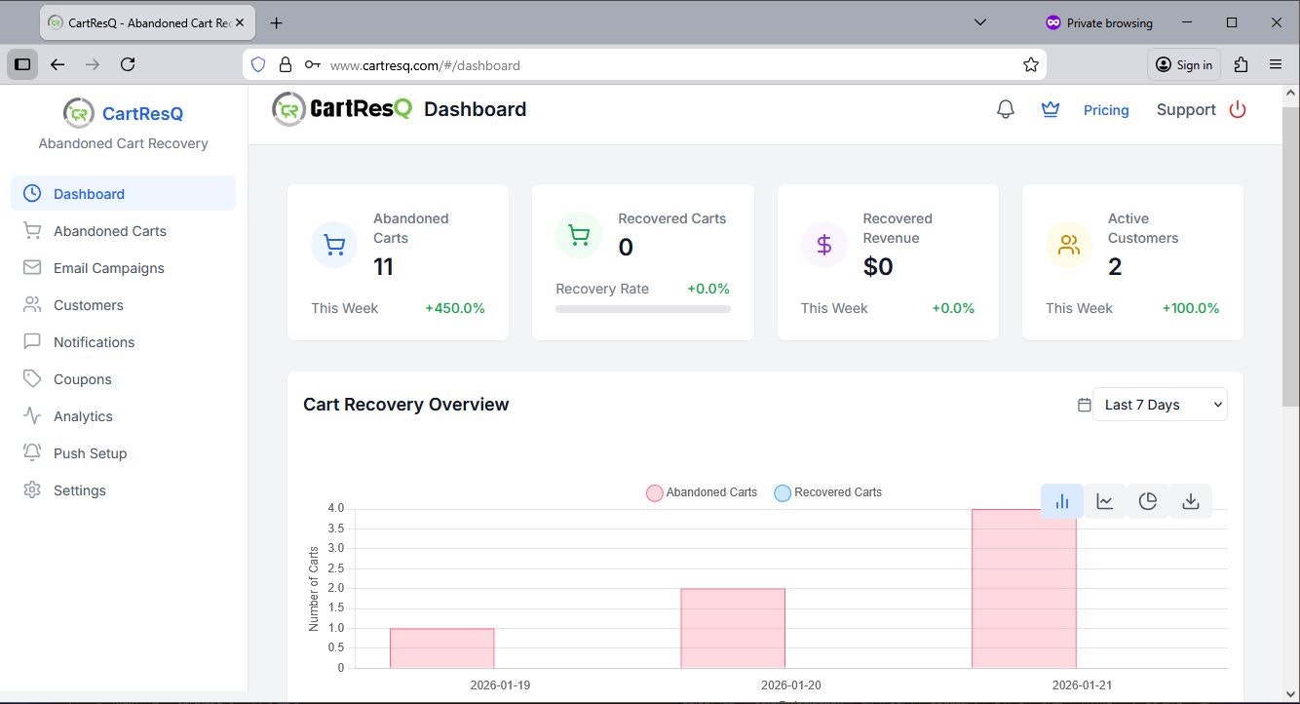Switch the chart to pie chart view
The height and width of the screenshot is (704, 1300).
point(1148,500)
